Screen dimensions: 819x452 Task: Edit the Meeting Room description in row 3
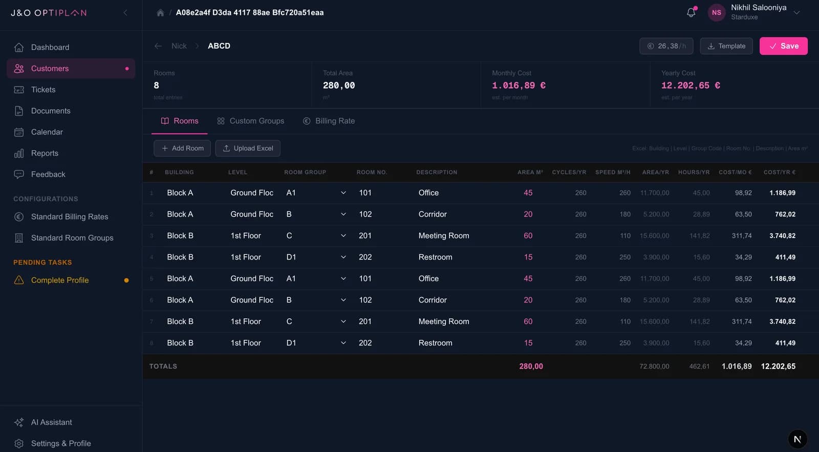461,236
